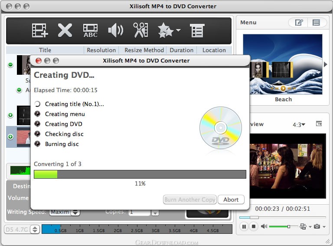Sort by Resolution column header
This screenshot has height=246, width=333.
pos(101,50)
